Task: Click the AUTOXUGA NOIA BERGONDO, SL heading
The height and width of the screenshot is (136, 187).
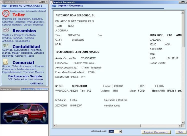Action: tap(75, 15)
